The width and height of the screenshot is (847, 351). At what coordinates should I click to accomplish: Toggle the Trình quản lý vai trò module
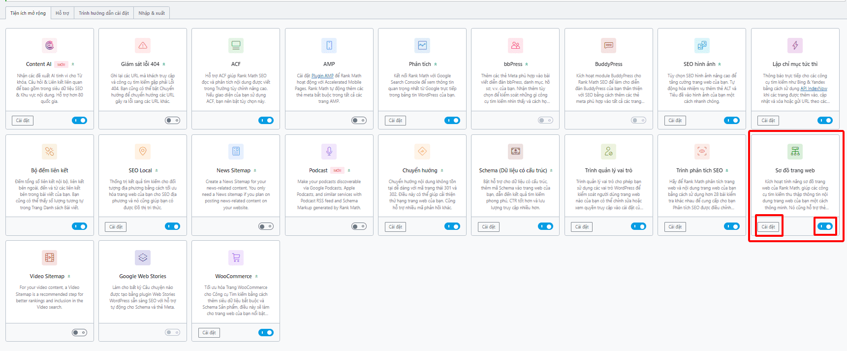639,226
